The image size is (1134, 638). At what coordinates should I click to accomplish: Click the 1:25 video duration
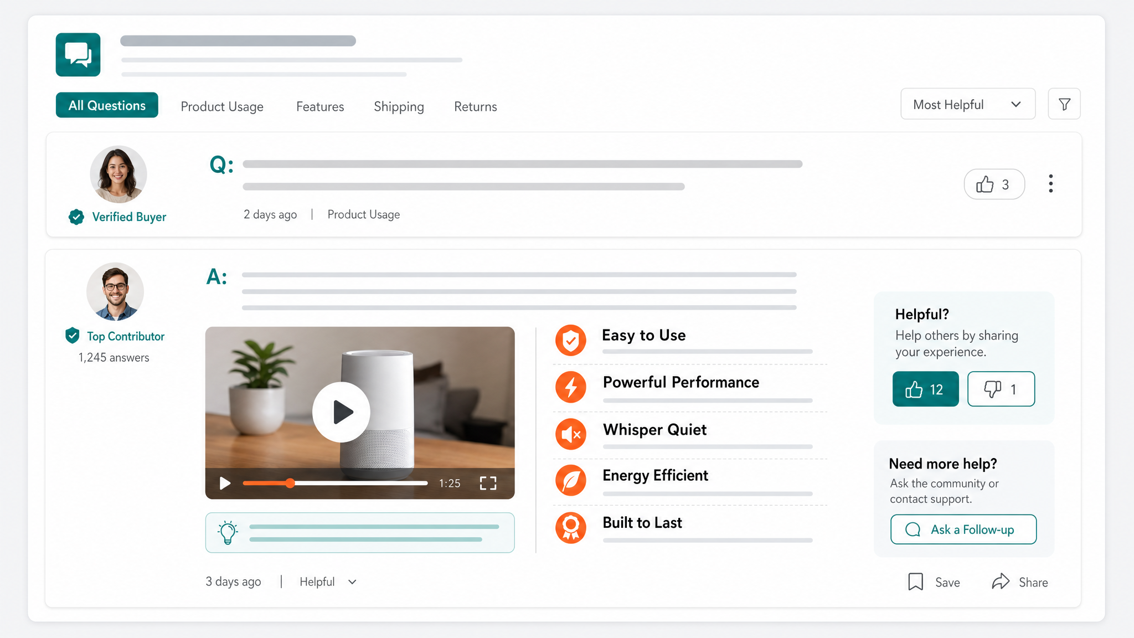coord(450,483)
